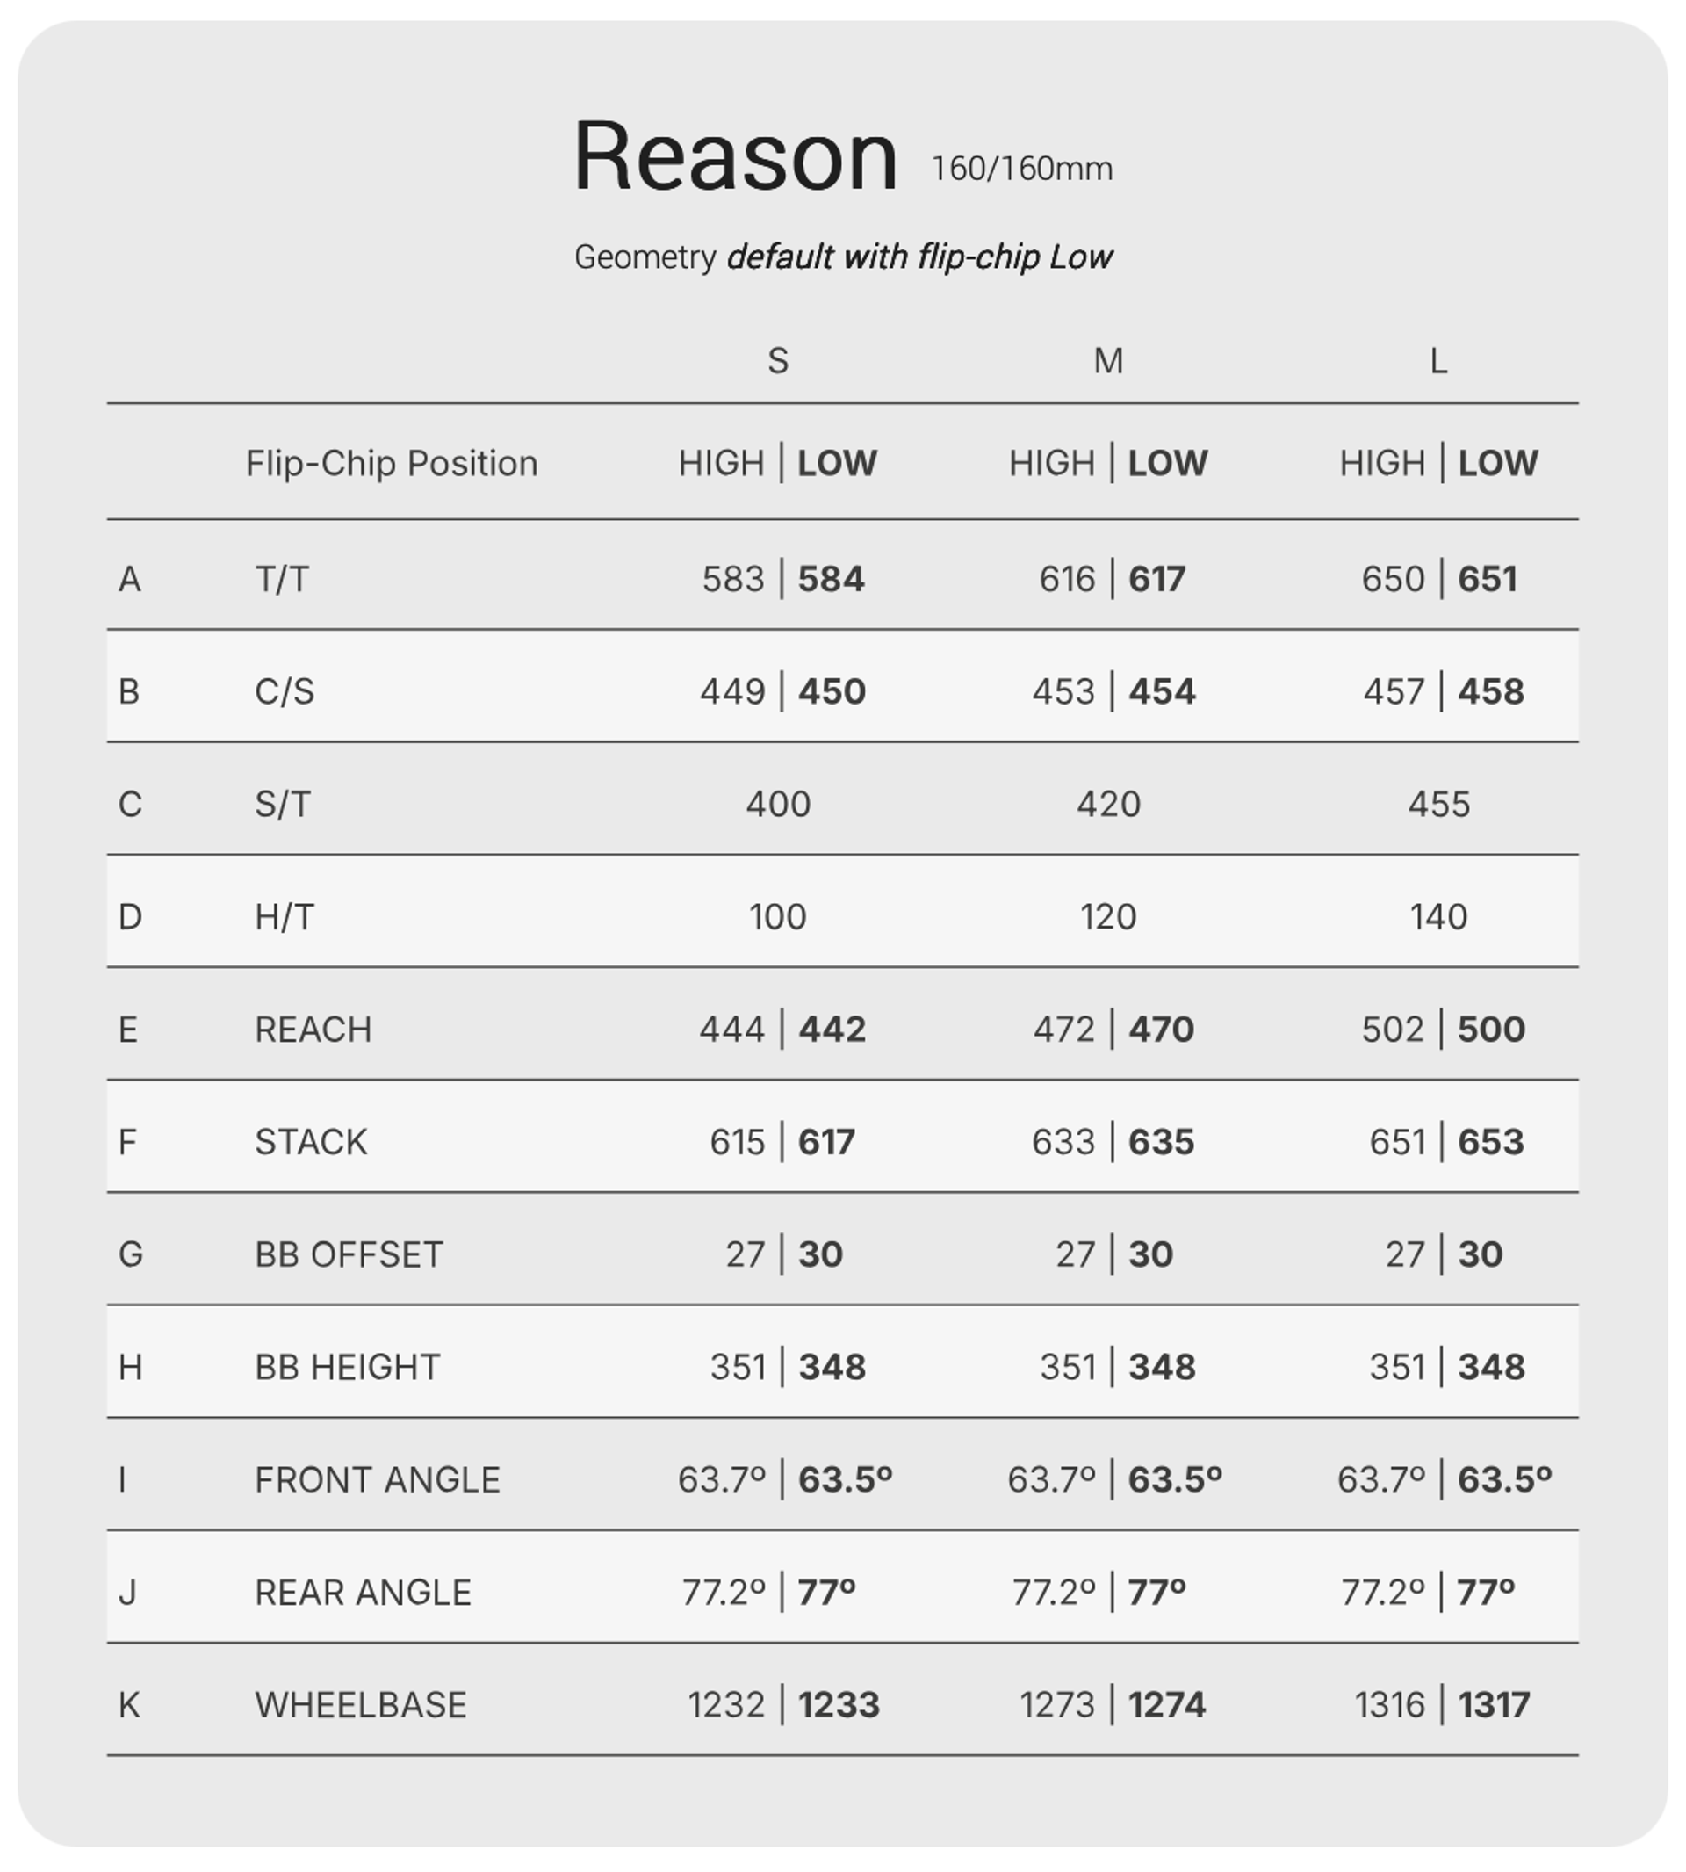Click the REAR ANGLE row label

[364, 1592]
